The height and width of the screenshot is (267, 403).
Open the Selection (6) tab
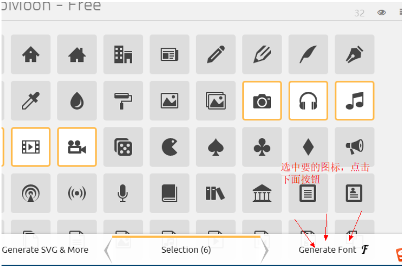point(186,250)
